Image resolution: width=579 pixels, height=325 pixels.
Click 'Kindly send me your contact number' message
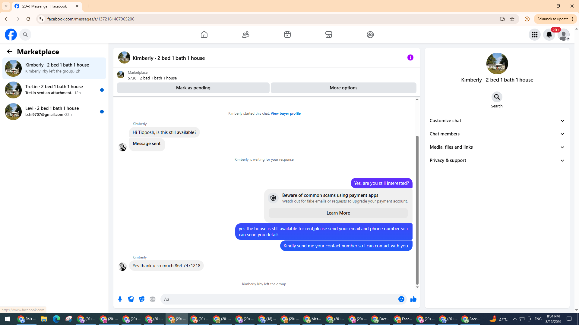click(346, 246)
